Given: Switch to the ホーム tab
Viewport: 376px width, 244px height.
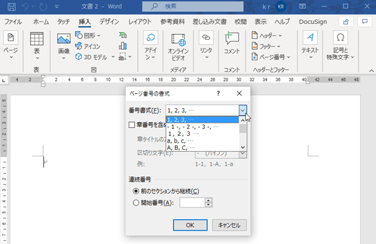Looking at the screenshot, I should pos(41,22).
